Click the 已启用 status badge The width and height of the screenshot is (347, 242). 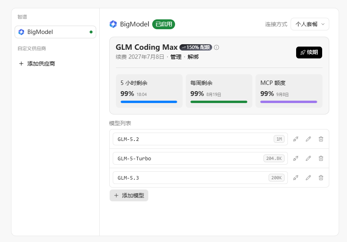[x=164, y=24]
